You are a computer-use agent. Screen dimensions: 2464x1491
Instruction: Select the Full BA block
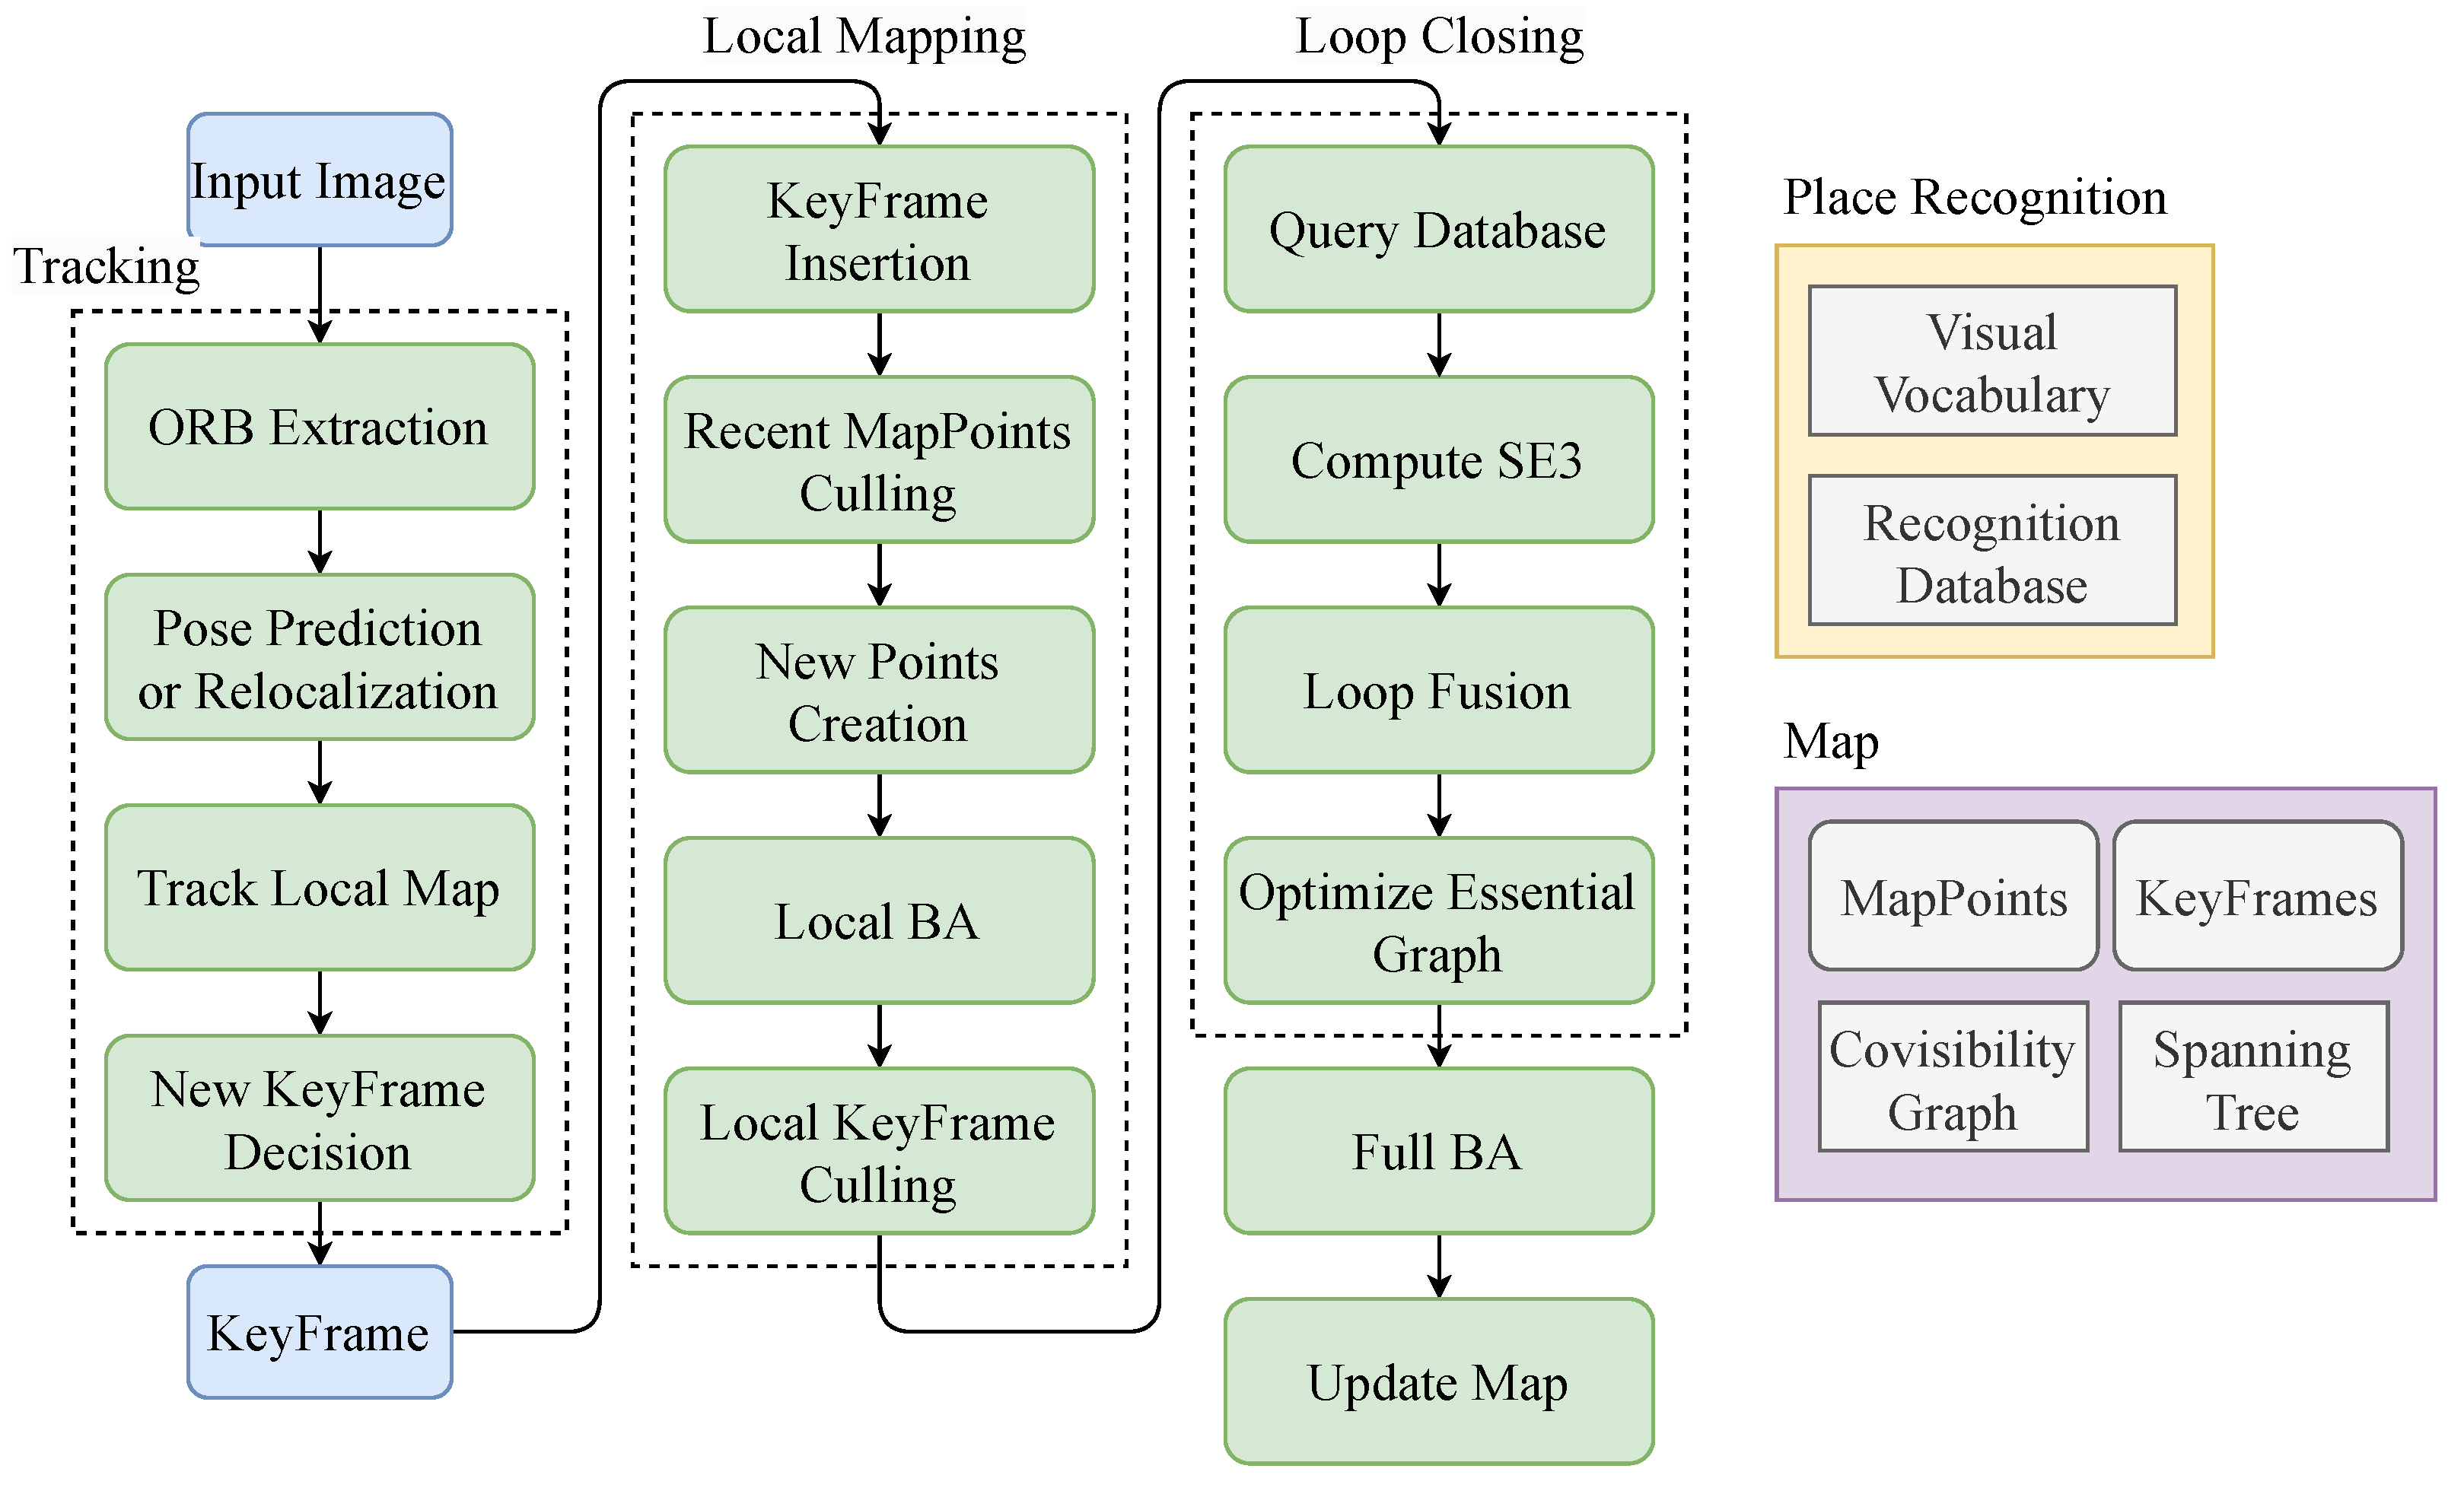click(1438, 1152)
